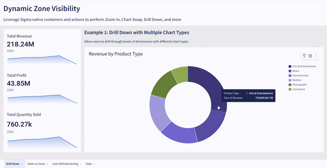Viewport: 327px width, 168px height.
Task: Click the Entertainment legend color square
Action: click(x=290, y=75)
